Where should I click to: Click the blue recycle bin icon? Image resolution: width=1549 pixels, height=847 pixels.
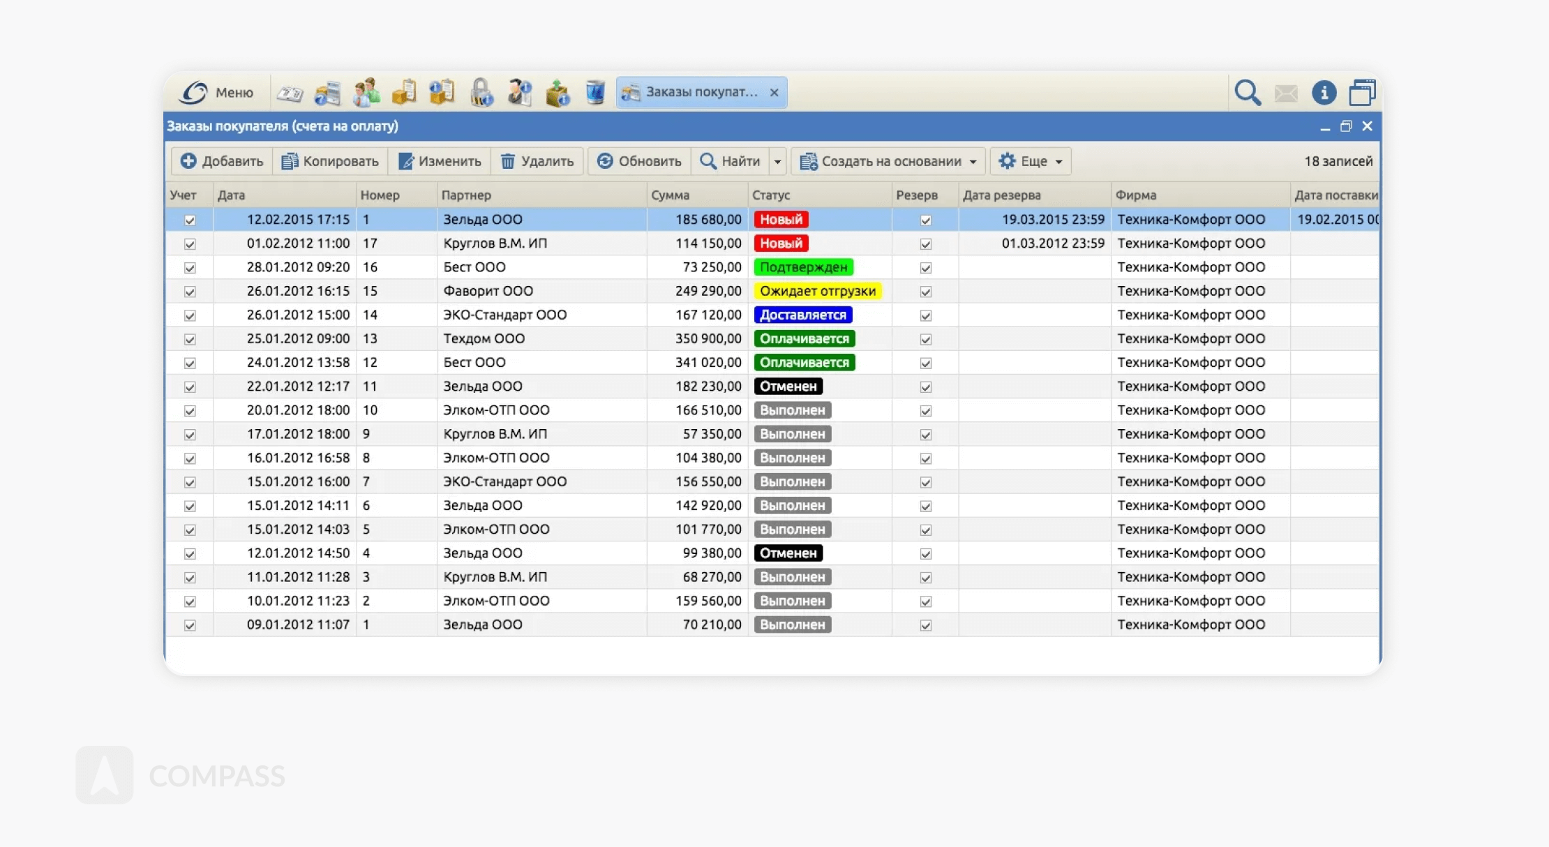[x=595, y=93]
